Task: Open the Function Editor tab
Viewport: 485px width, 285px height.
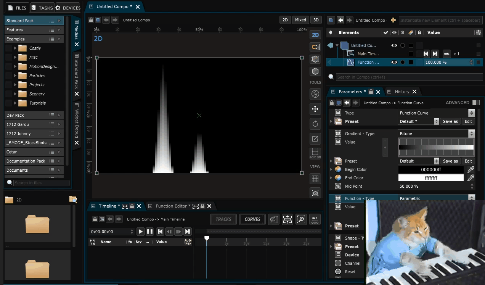Action: coord(173,206)
